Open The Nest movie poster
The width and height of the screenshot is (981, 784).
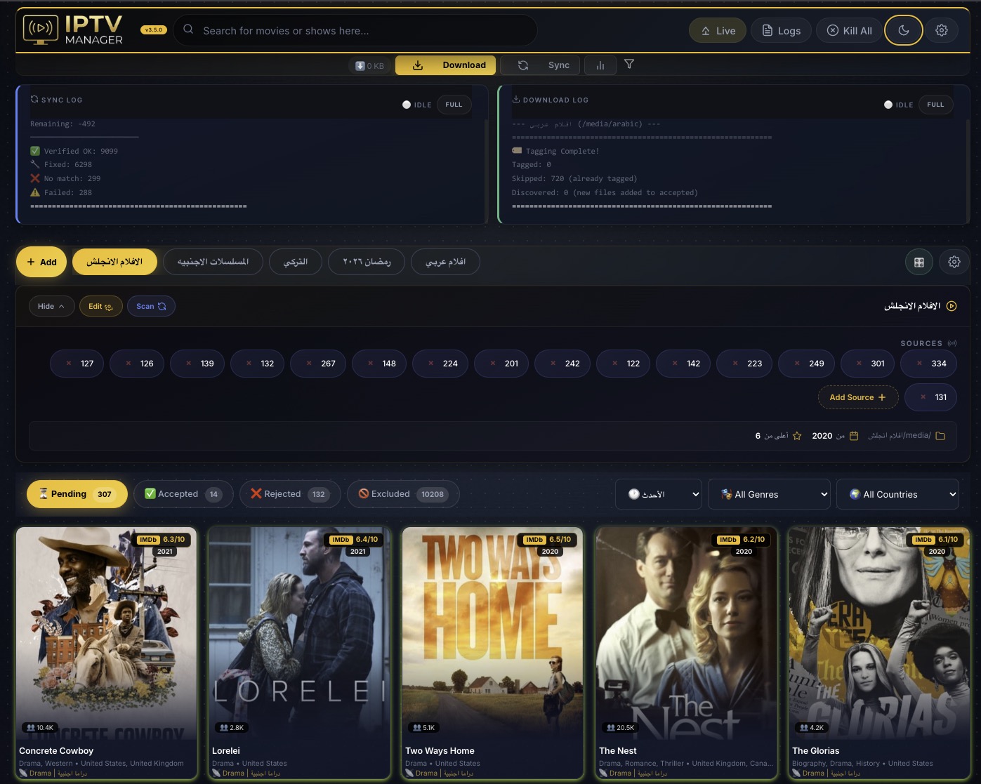[686, 634]
